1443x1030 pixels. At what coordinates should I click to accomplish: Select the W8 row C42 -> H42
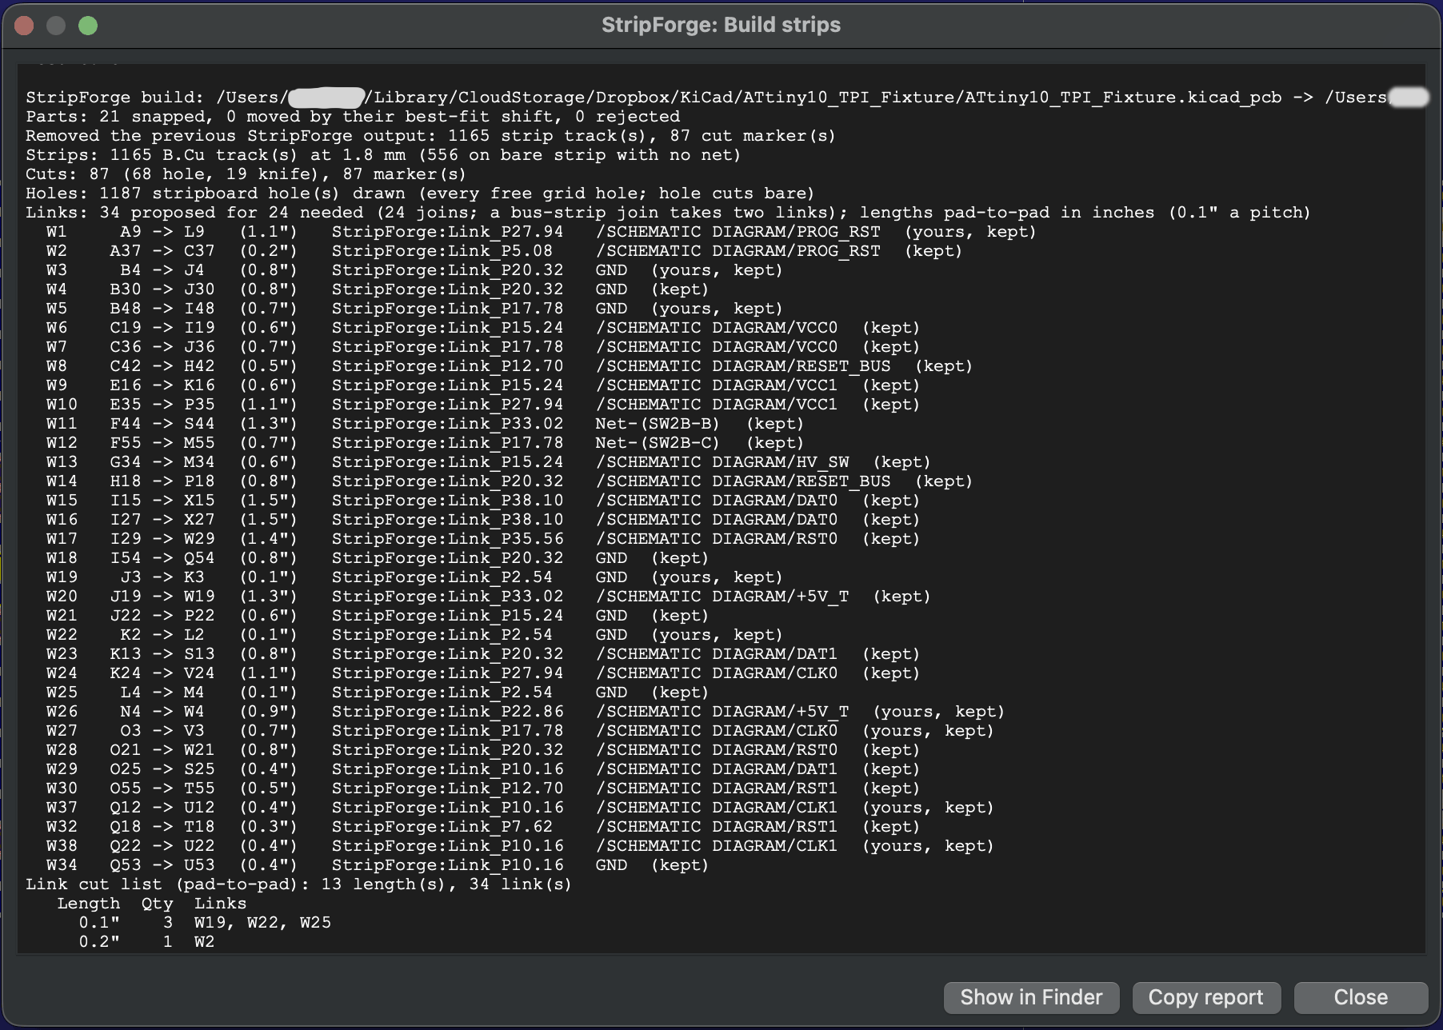509,366
